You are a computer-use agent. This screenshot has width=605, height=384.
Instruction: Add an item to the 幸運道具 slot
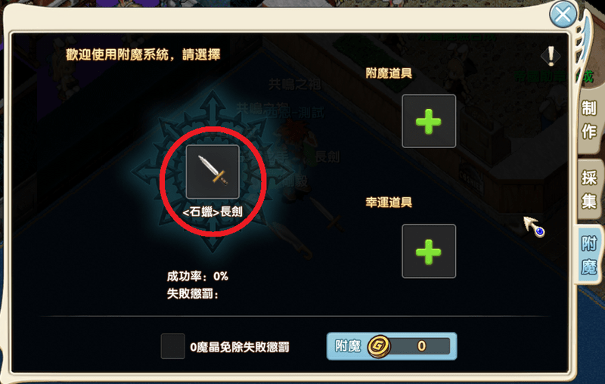click(429, 251)
